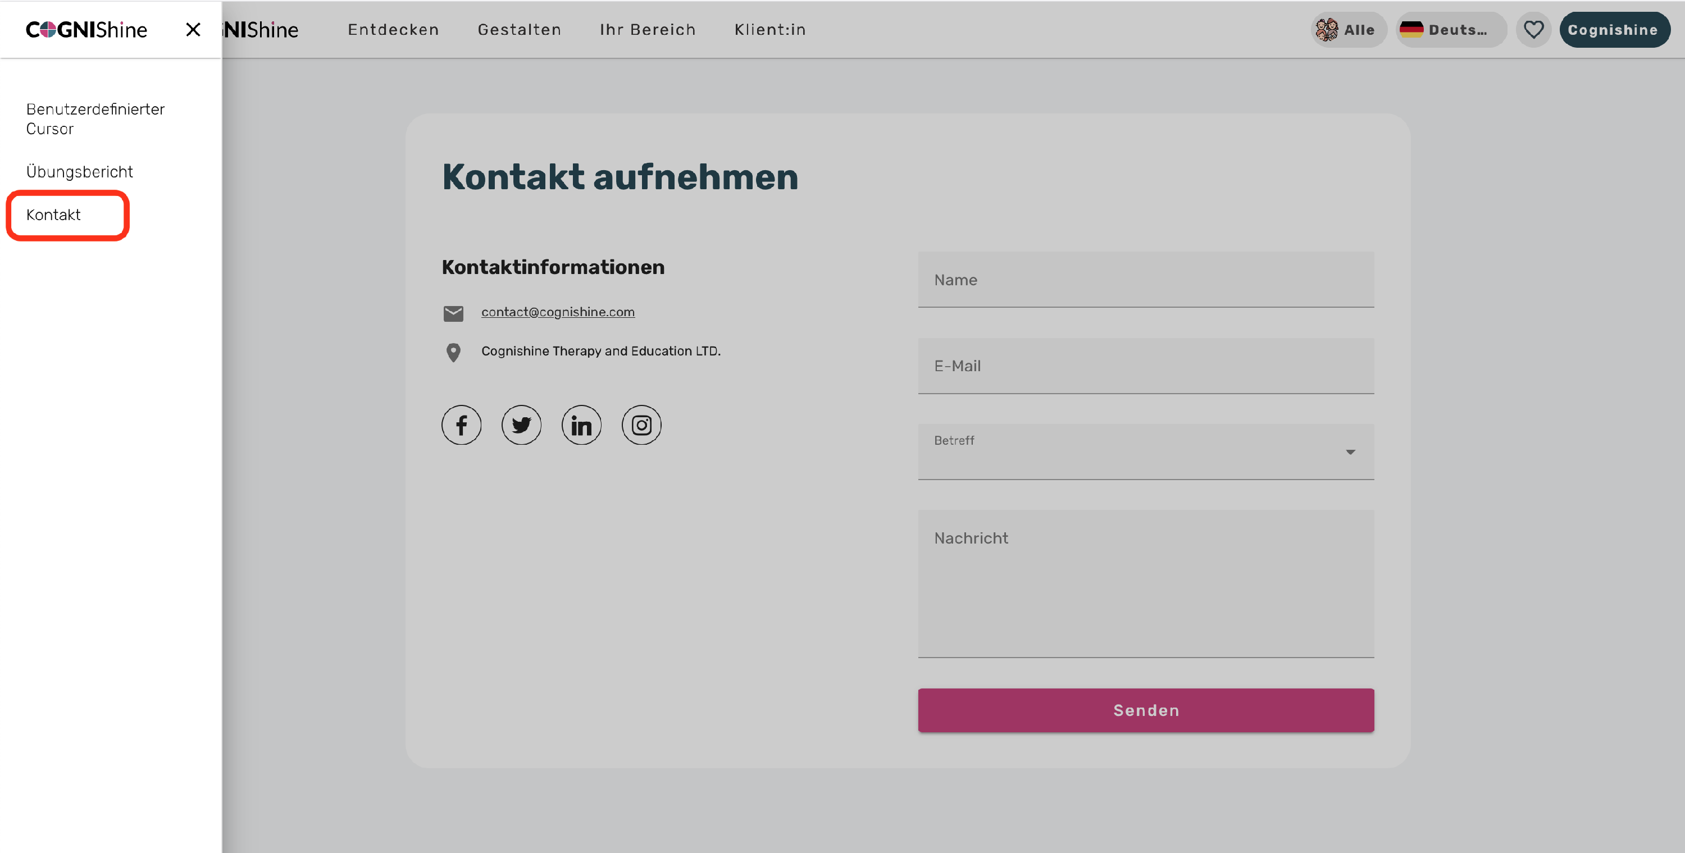
Task: Select Benutzerdefinierter Cursor menu item
Action: pyautogui.click(x=95, y=118)
